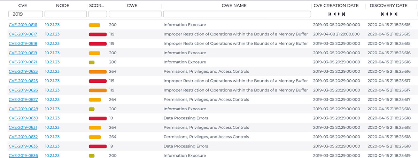The height and width of the screenshot is (158, 418).
Task: Click next arrow under Discovery Date
Action: point(391,14)
